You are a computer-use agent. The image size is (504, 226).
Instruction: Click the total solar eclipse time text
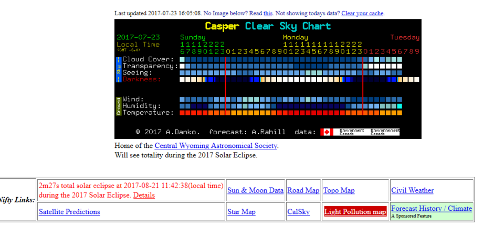131,186
